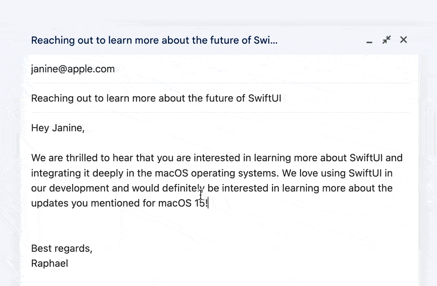Place cursor in the "Best regards," line
The width and height of the screenshot is (437, 286).
pyautogui.click(x=62, y=249)
